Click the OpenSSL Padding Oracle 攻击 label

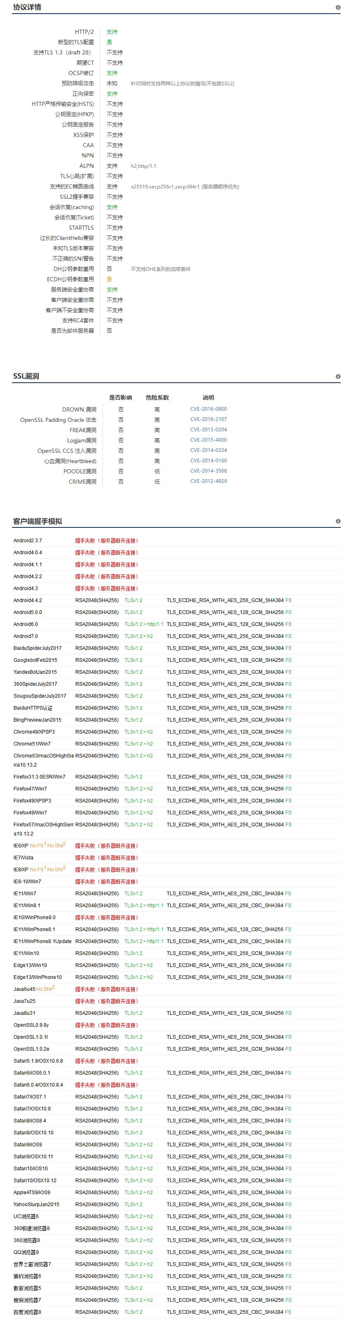pyautogui.click(x=58, y=420)
